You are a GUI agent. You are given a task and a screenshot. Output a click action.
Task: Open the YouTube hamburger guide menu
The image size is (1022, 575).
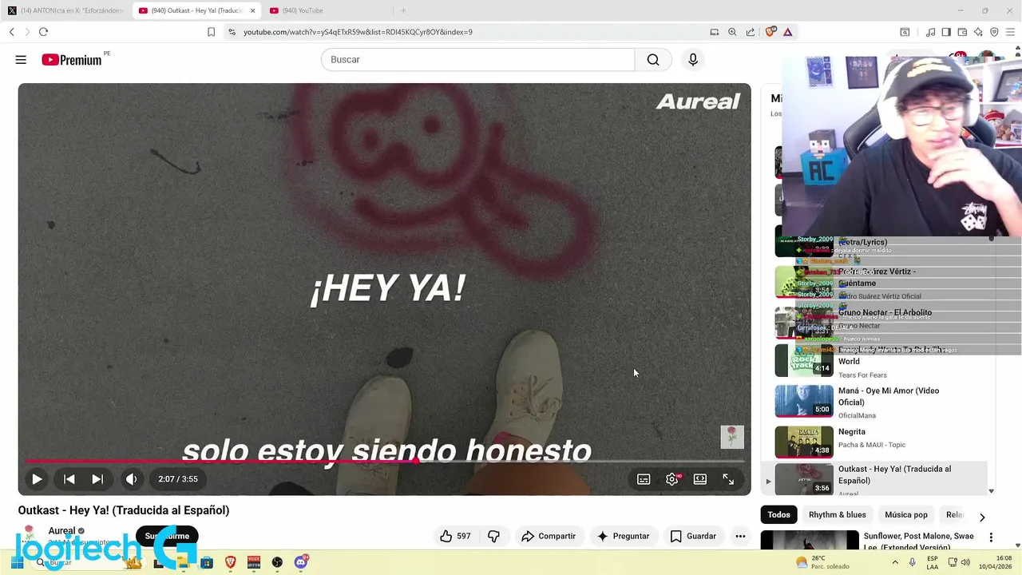21,60
